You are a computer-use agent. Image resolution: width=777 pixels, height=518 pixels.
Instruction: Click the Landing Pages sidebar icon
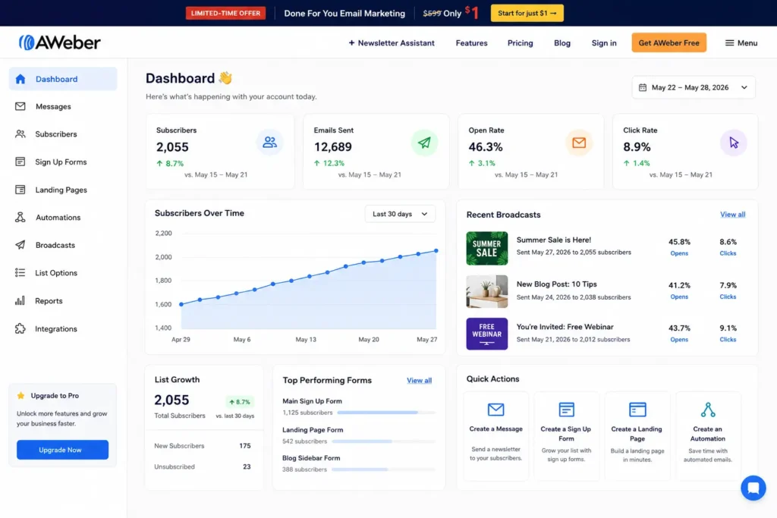click(20, 190)
